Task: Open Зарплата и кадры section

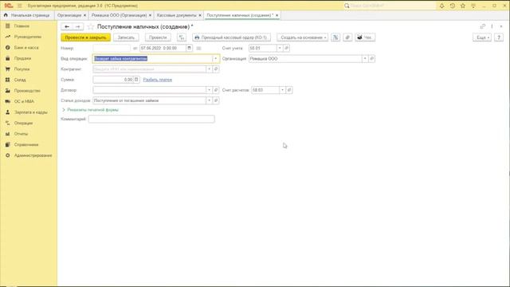Action: (31, 112)
